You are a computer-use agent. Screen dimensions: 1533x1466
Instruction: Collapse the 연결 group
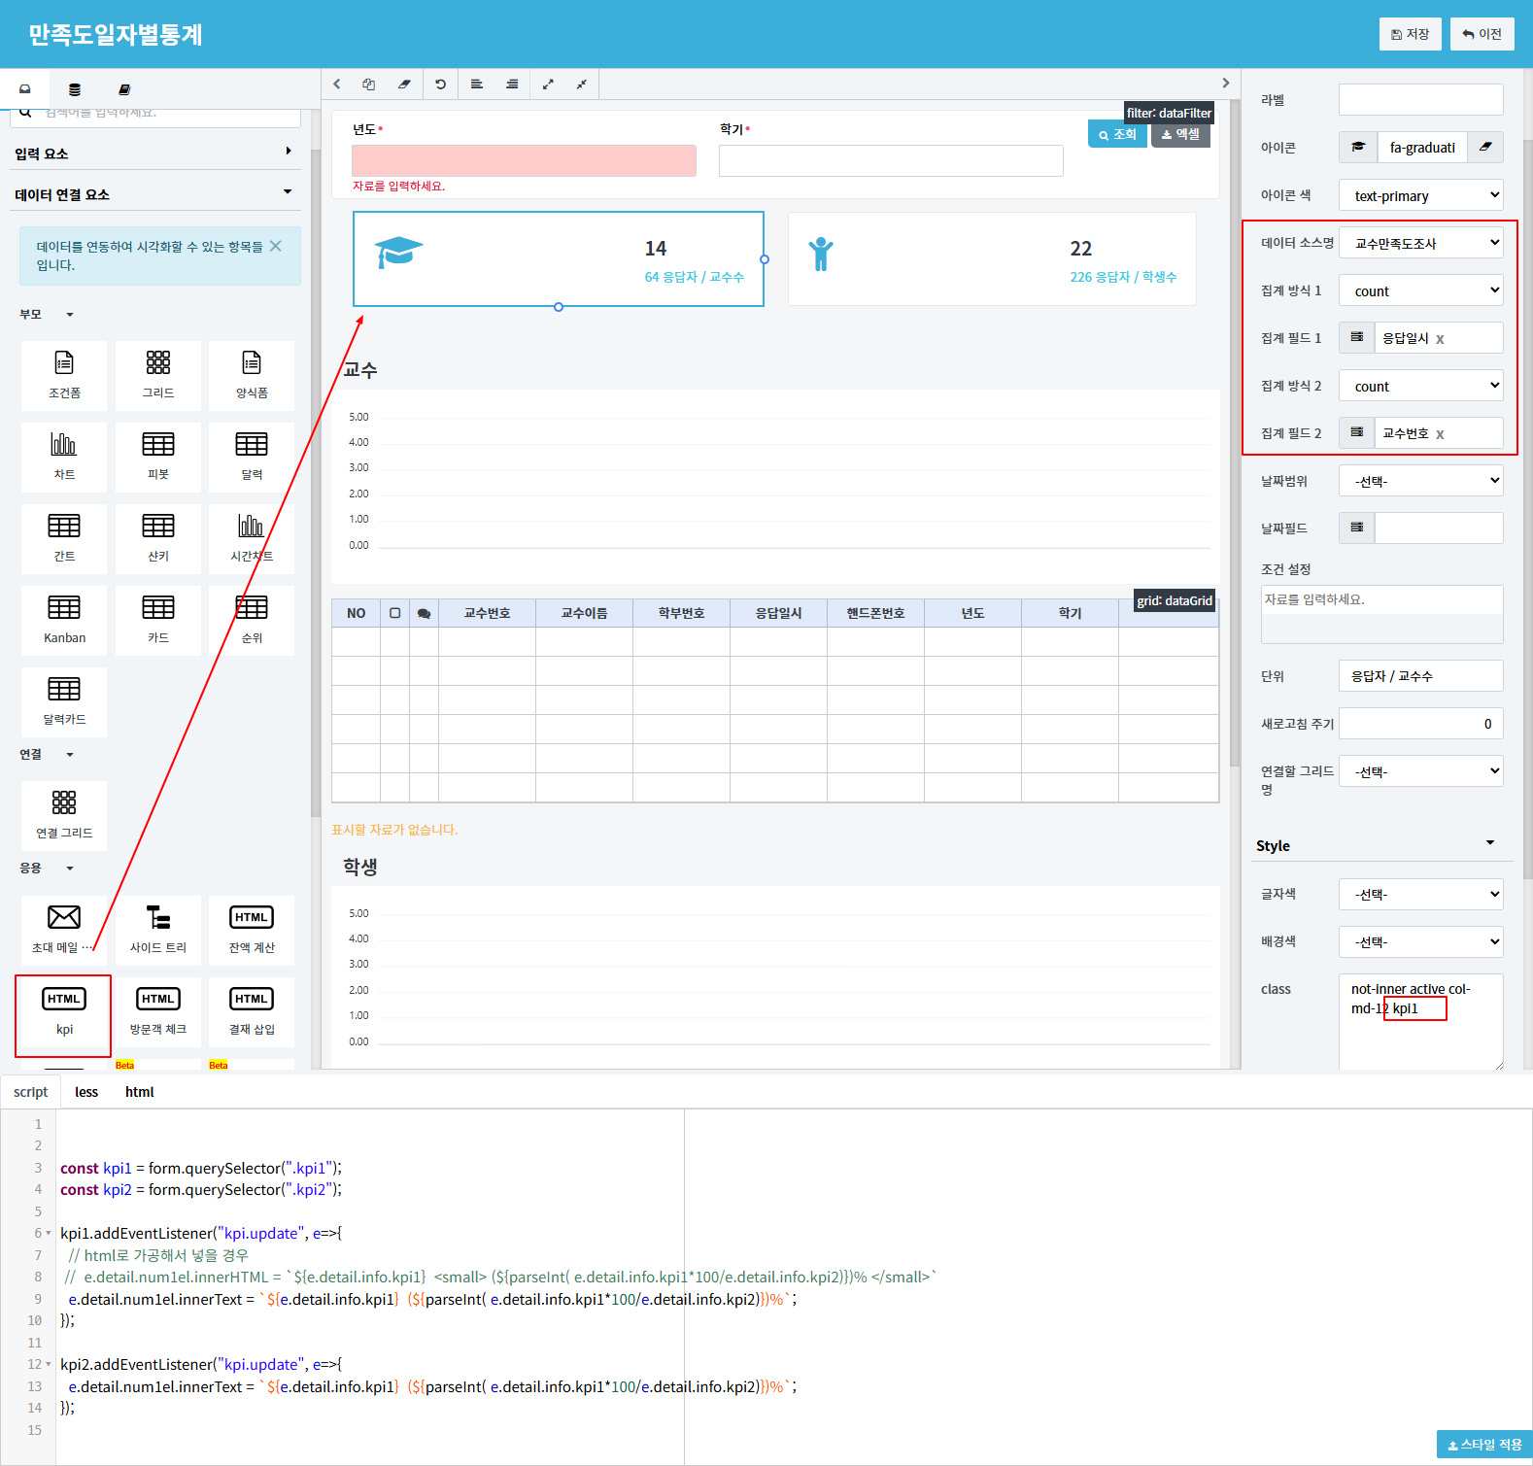[70, 755]
